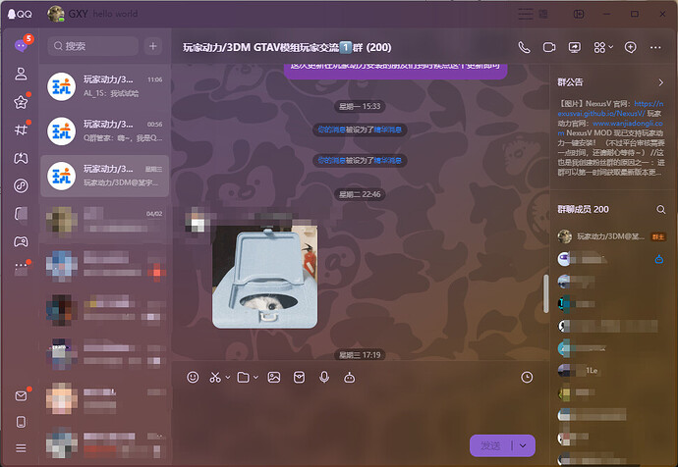678x467 pixels.
Task: Click the microphone voice message icon
Action: click(x=324, y=377)
